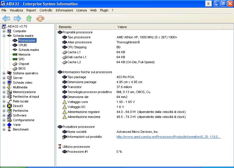
Task: Click the Elemento column header
Action: click(85, 27)
